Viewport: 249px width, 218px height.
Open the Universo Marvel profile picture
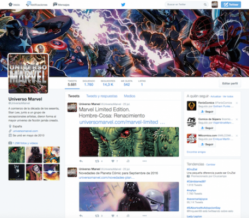pos(28,74)
